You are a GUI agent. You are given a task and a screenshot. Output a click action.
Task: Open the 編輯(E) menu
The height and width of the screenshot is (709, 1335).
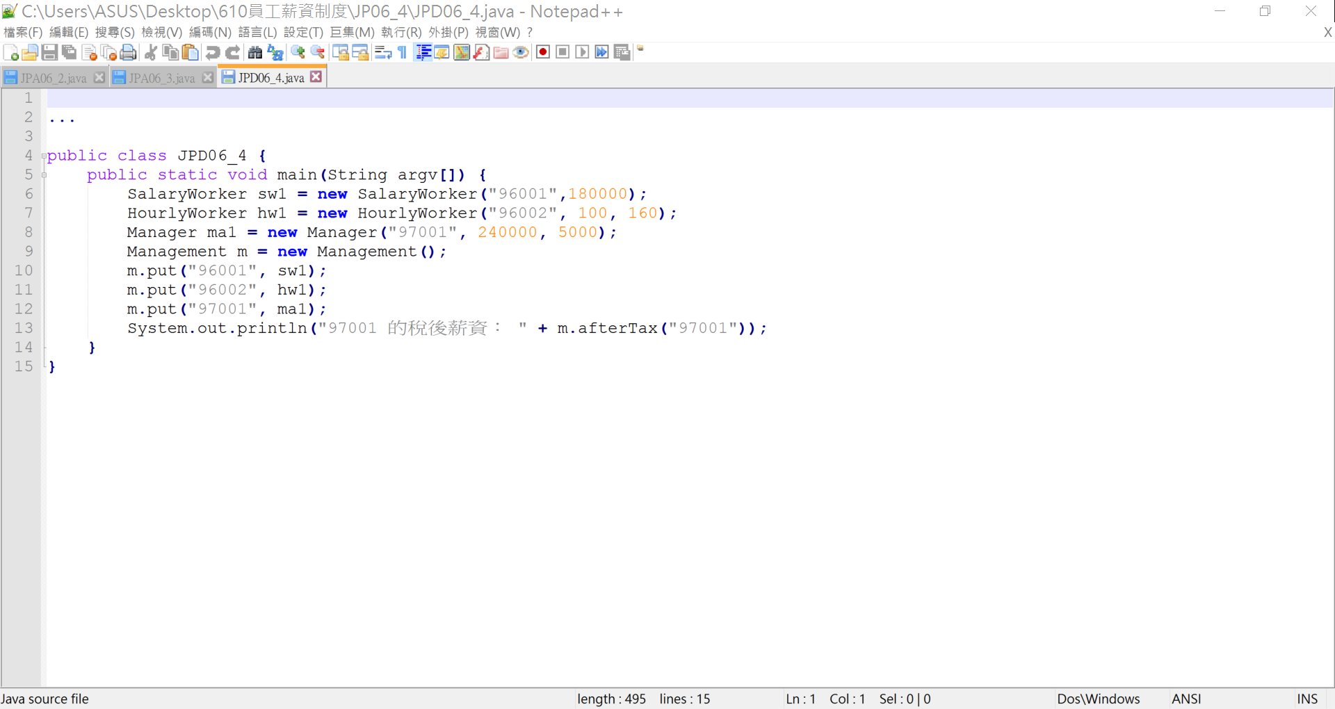click(69, 32)
